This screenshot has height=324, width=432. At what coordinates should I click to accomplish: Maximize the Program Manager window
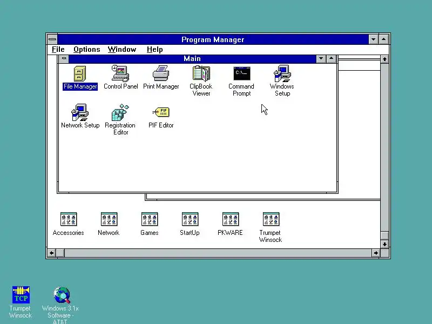coord(384,39)
